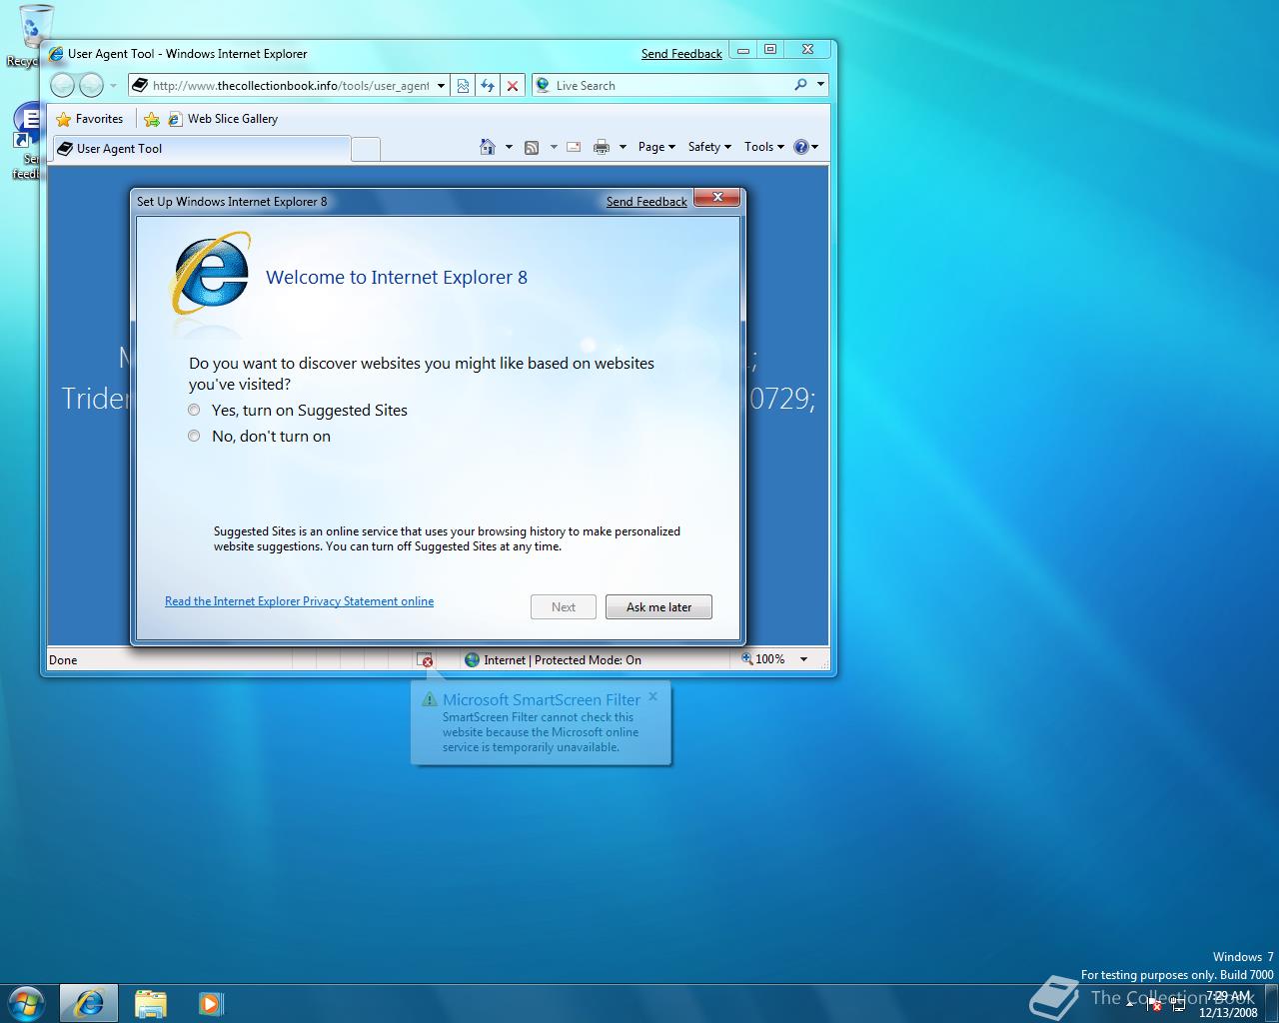Click the book favicon in address bar
1279x1023 pixels.
141,86
